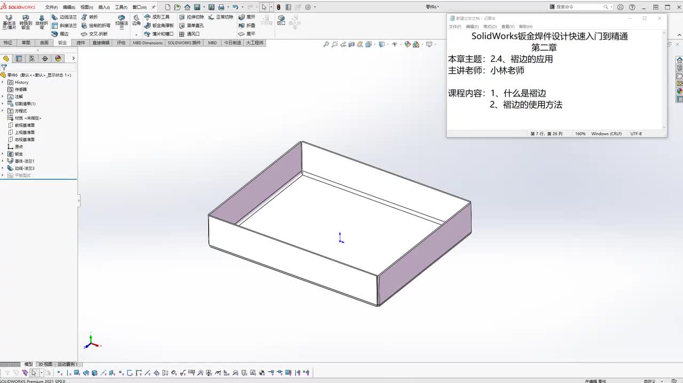Select the 钣金角撑板 gusset tool

coord(159,26)
